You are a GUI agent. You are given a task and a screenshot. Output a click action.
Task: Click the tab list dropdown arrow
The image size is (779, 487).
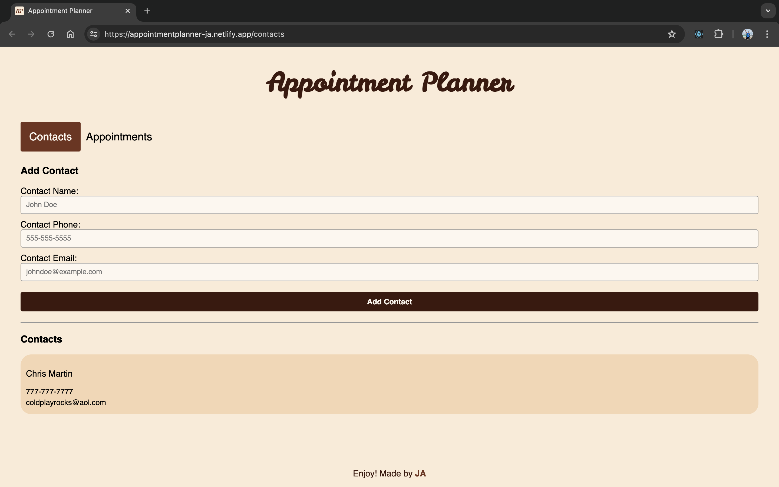pos(768,11)
